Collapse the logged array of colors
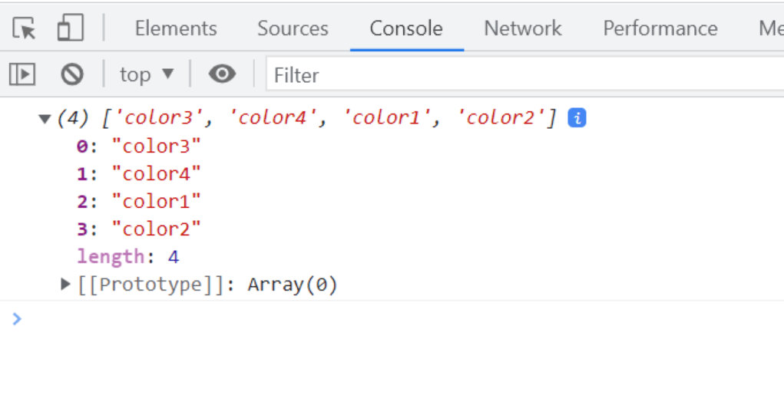The image size is (784, 415). pyautogui.click(x=45, y=119)
